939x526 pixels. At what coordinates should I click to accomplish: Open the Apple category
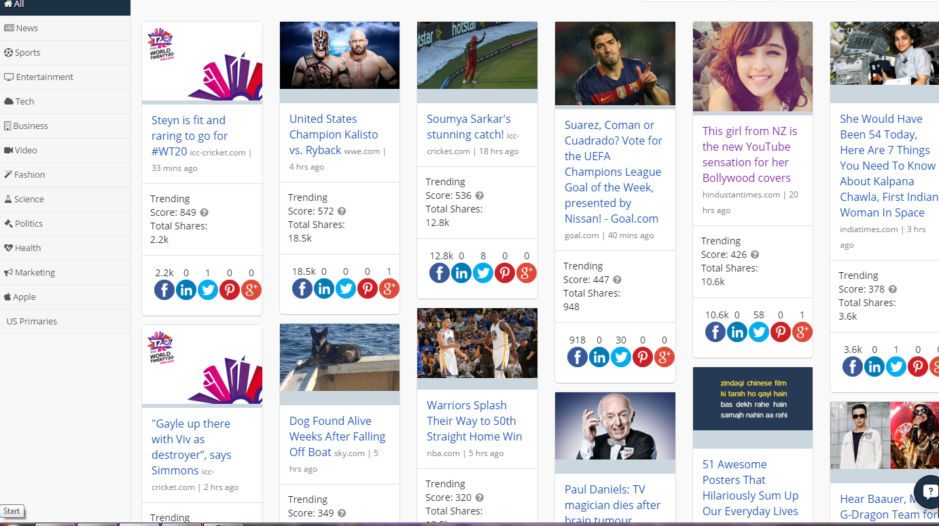[65, 297]
